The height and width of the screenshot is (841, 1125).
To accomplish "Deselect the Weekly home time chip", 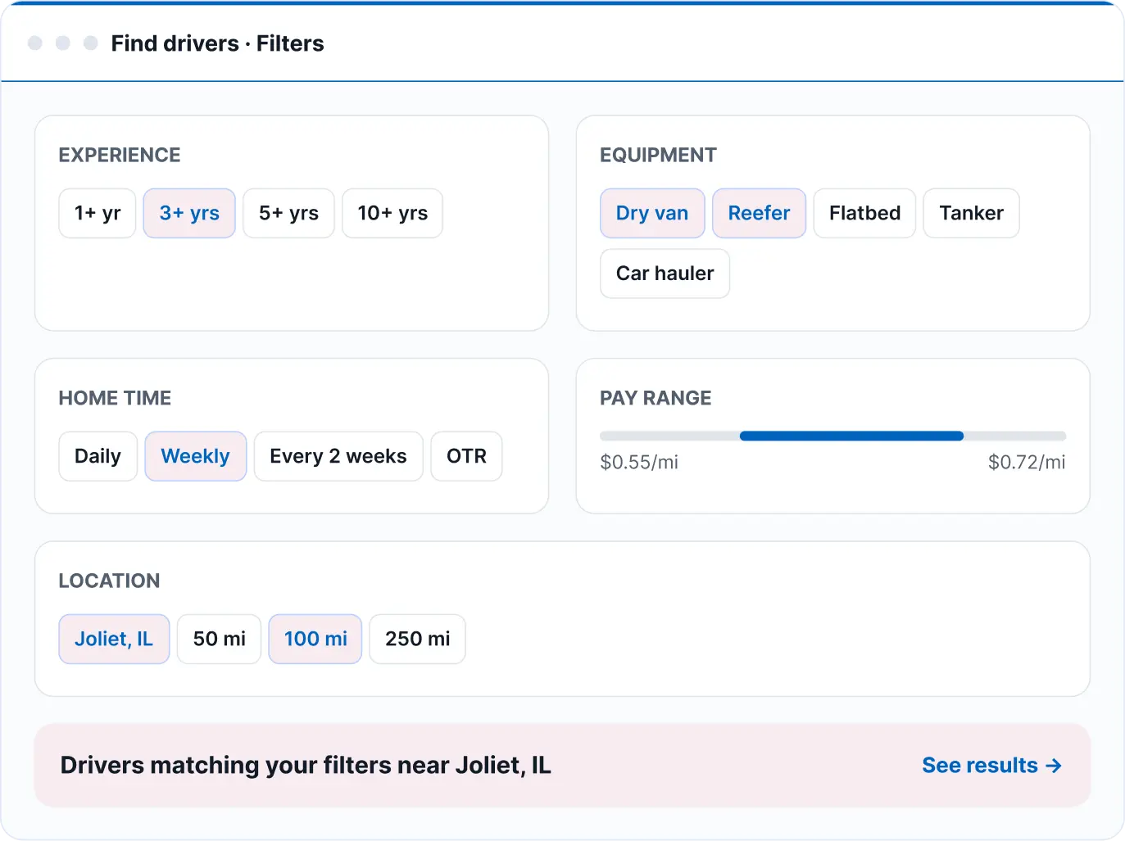I will [x=195, y=456].
